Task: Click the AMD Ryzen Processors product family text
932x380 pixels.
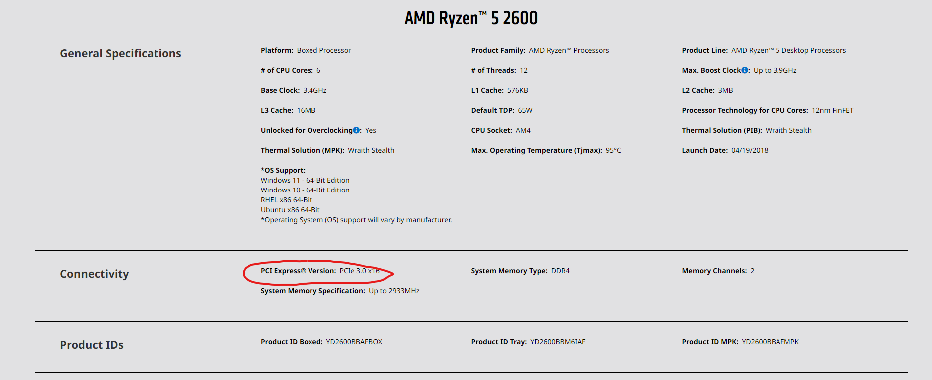Action: [569, 50]
